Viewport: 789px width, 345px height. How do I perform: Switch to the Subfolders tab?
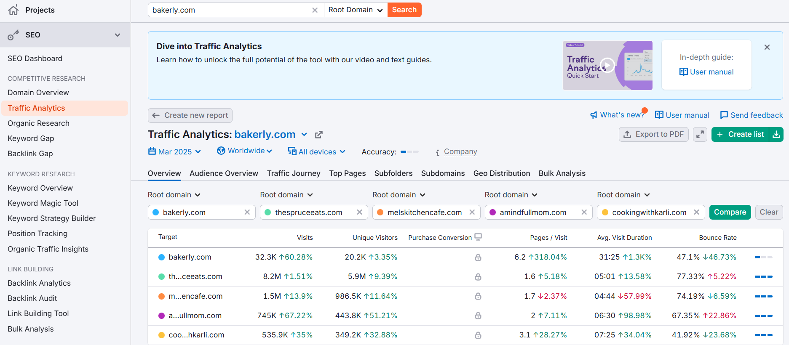tap(393, 173)
